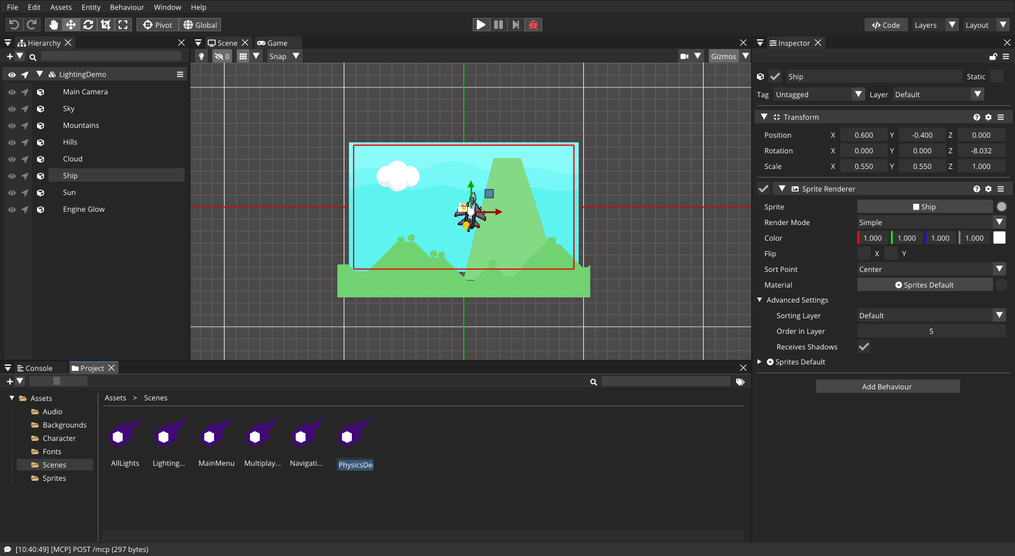The width and height of the screenshot is (1015, 556).
Task: Open the Tag dropdown
Action: (x=819, y=94)
